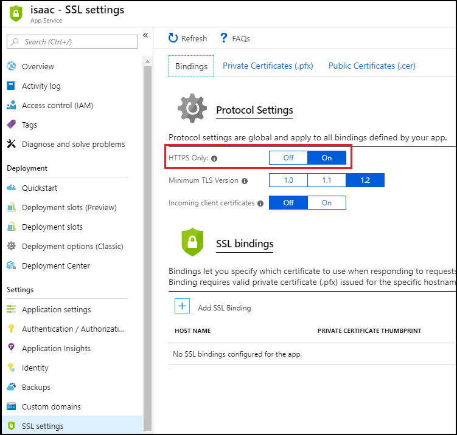
Task: Open Overview in the sidebar menu
Action: (x=38, y=66)
